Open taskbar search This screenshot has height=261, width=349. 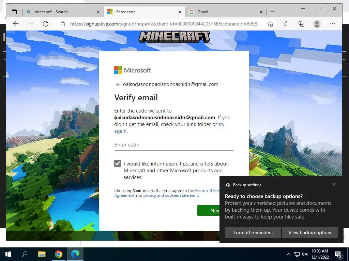pos(25,254)
